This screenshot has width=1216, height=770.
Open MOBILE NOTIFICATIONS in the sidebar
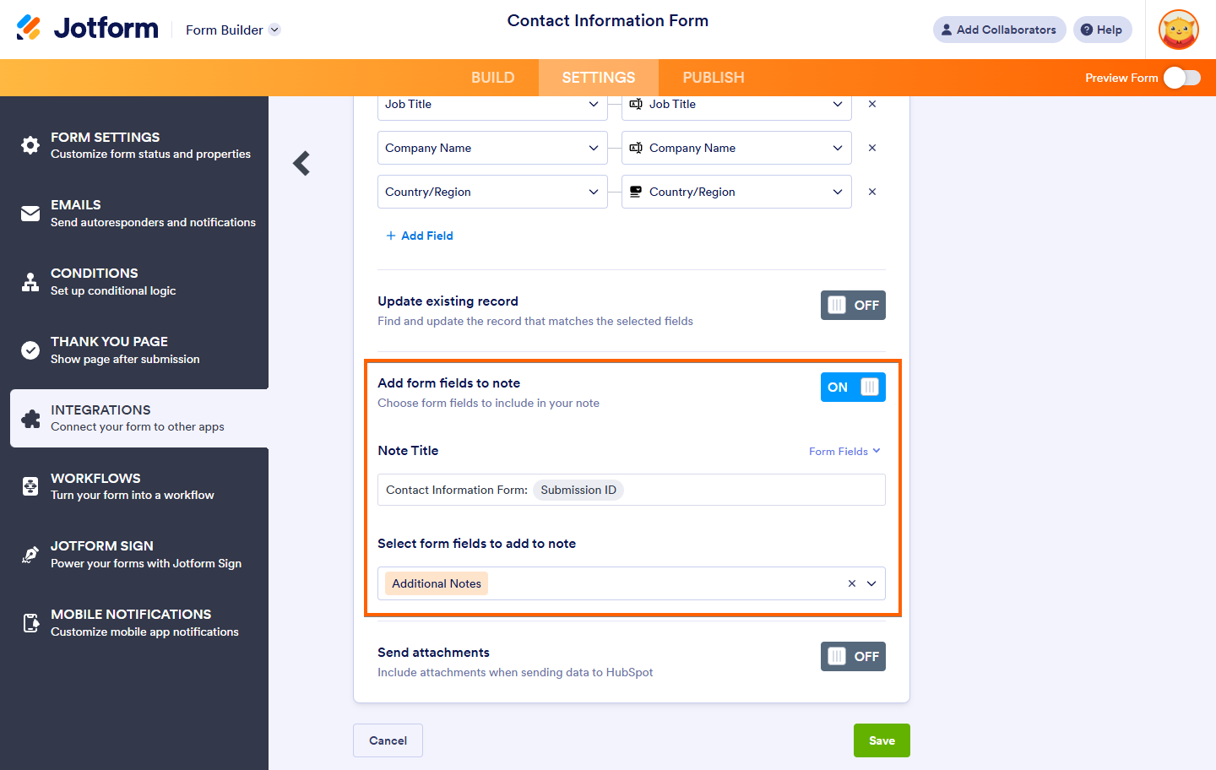tap(139, 623)
